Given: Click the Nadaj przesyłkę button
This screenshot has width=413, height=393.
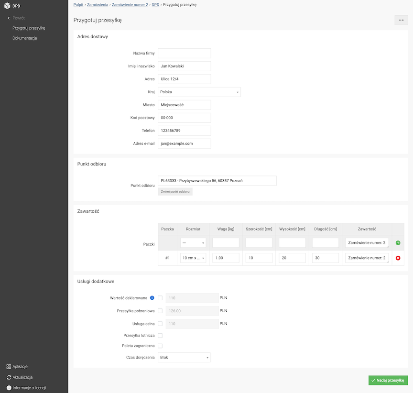Looking at the screenshot, I should [x=388, y=381].
